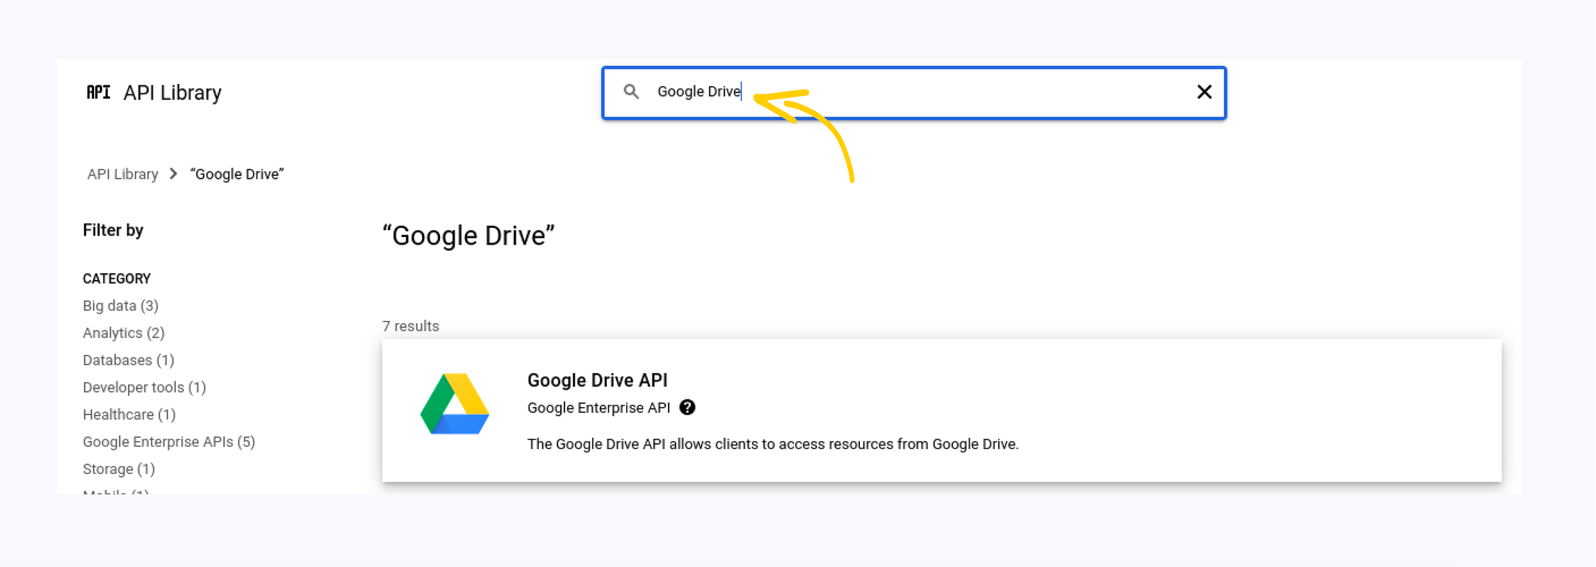Click the Google Enterprise API label
Viewport: 1596px width, 567px height.
click(x=598, y=408)
